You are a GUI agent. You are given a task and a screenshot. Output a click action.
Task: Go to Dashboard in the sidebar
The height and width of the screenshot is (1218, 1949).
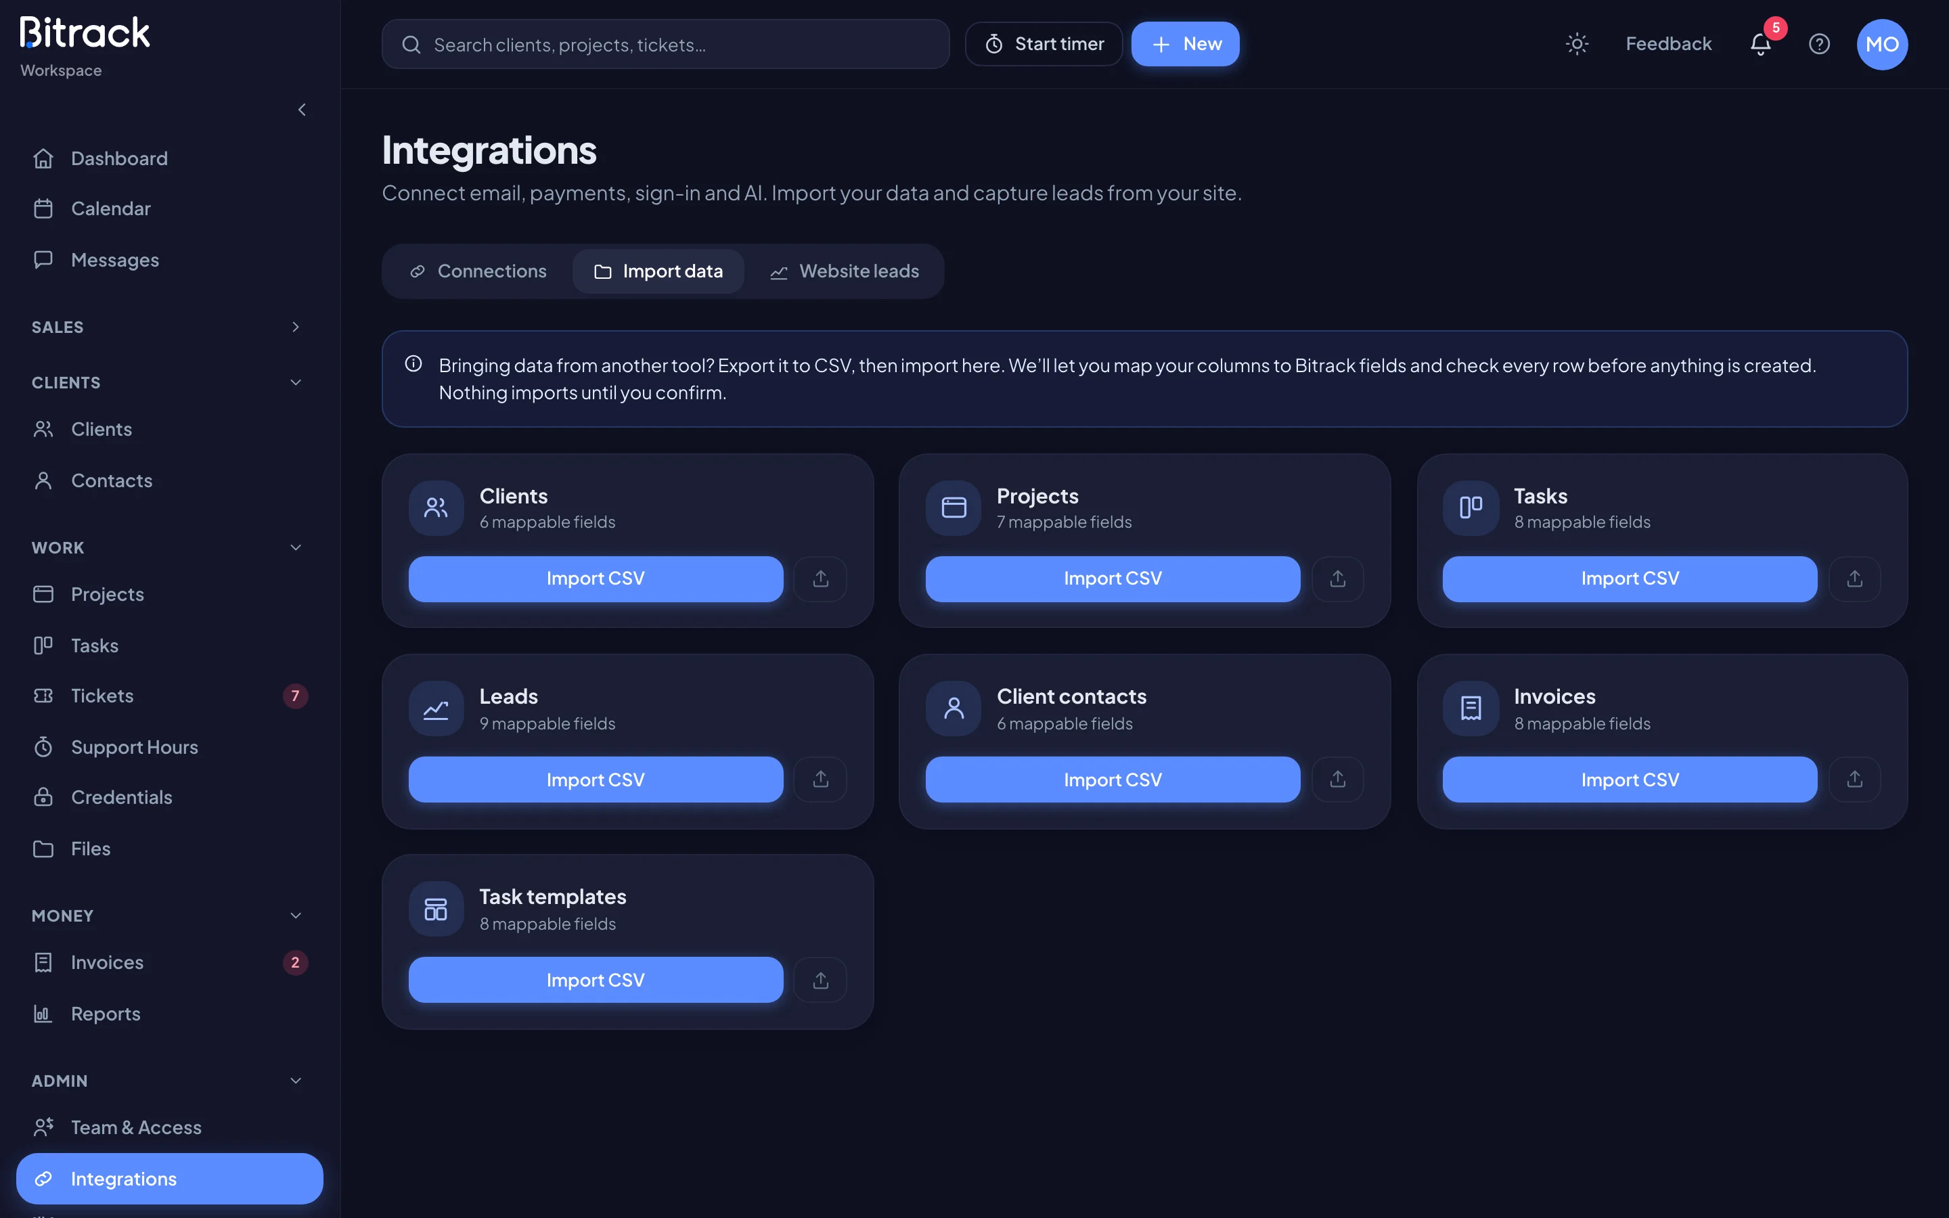(169, 159)
